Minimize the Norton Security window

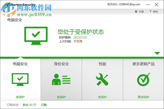(x=148, y=5)
